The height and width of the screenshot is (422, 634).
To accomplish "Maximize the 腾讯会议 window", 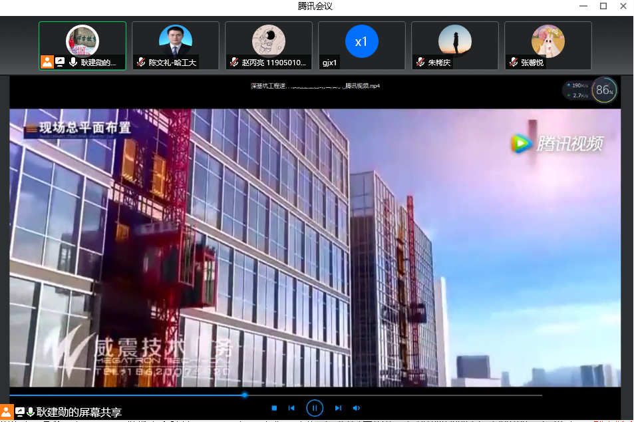I will coord(603,6).
